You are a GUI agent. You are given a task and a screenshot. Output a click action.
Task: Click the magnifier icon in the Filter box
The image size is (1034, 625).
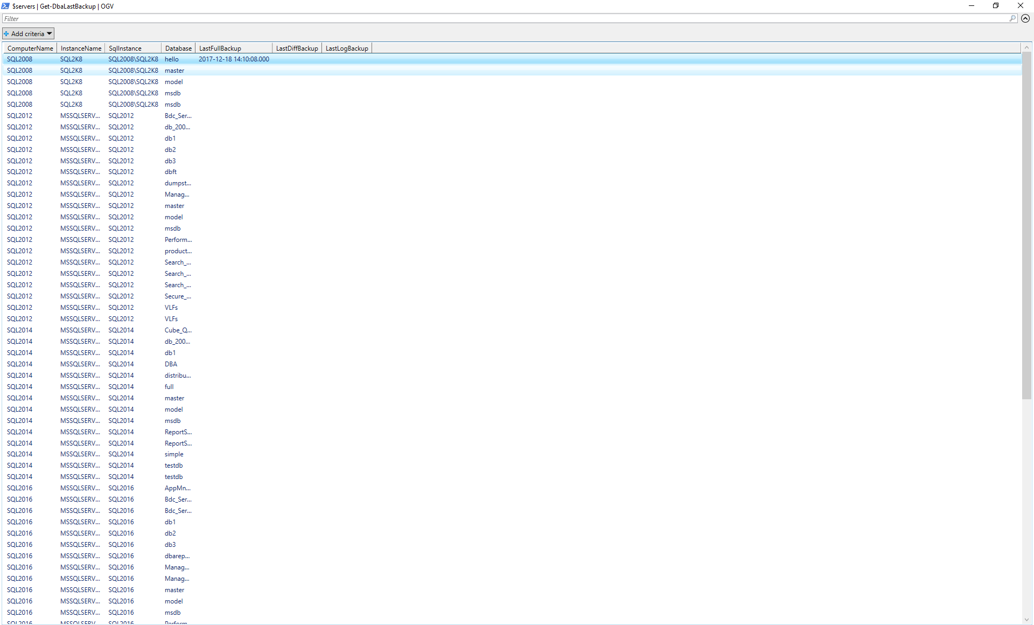click(x=1013, y=18)
